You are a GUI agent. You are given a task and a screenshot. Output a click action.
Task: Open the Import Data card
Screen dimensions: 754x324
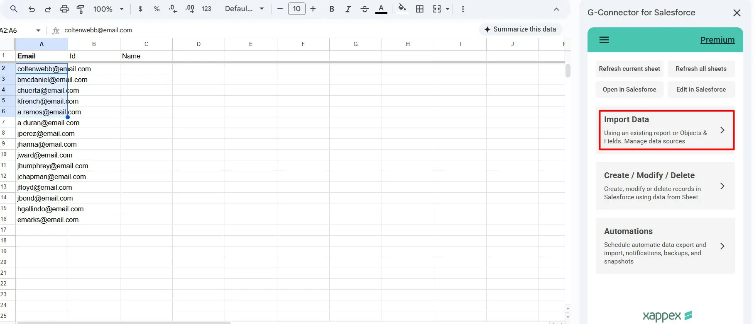click(x=666, y=130)
